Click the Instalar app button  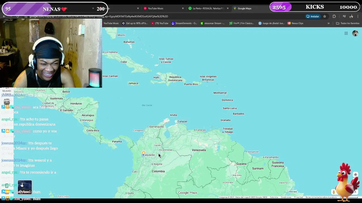313,16
